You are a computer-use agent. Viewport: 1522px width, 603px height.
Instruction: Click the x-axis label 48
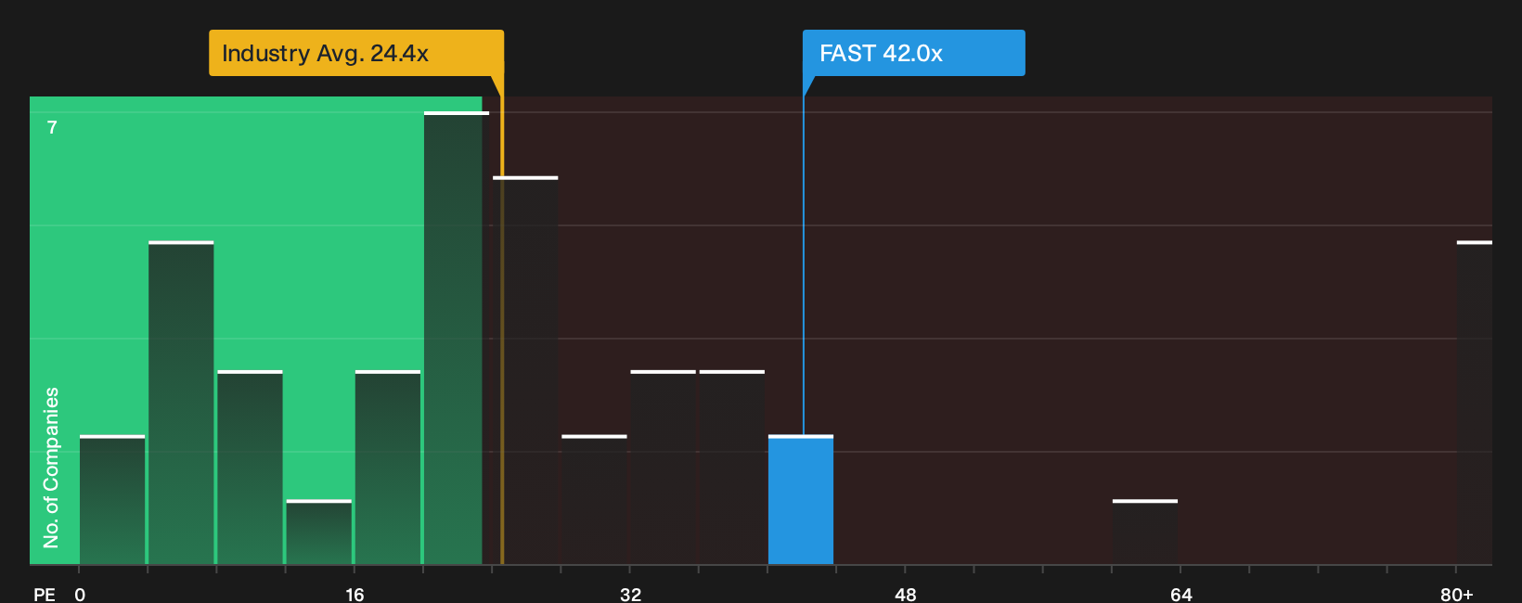(x=906, y=594)
